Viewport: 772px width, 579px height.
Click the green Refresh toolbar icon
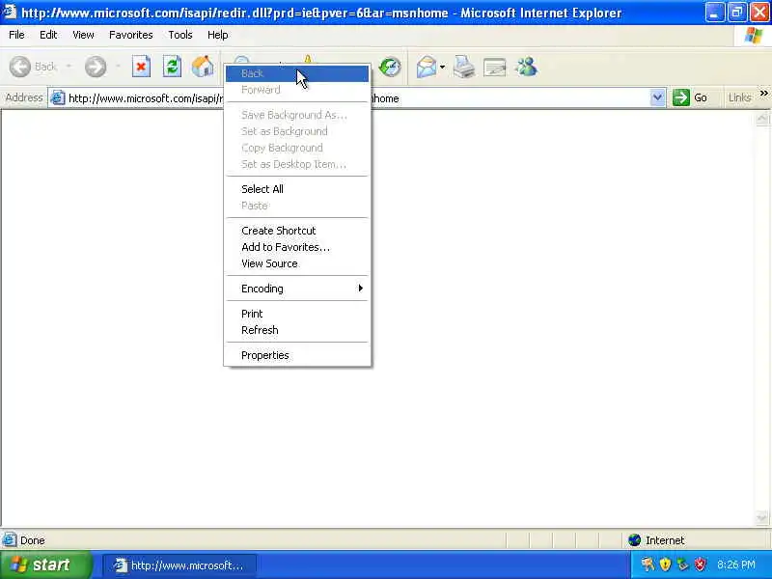point(172,67)
